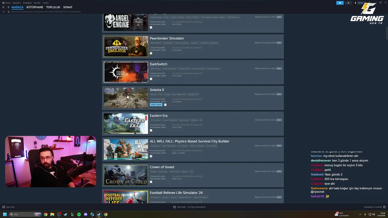388x218 pixels.
Task: Click Oyun Ekle at bottom left
Action: (x=8, y=207)
